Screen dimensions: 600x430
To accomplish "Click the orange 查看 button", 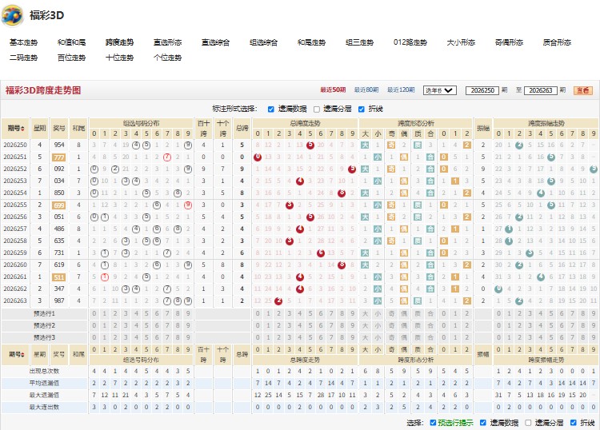I will [582, 90].
